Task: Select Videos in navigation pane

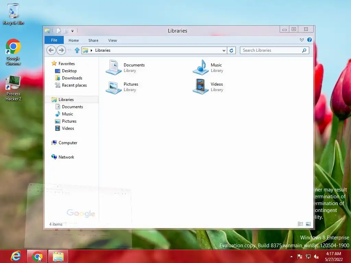Action: (68, 128)
